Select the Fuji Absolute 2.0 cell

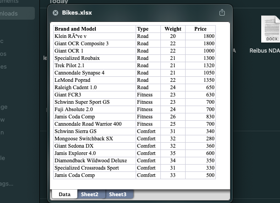pos(95,109)
